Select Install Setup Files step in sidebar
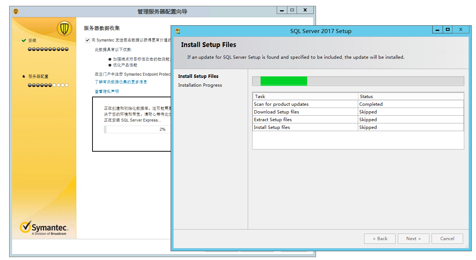This screenshot has height=260, width=476. [x=198, y=76]
